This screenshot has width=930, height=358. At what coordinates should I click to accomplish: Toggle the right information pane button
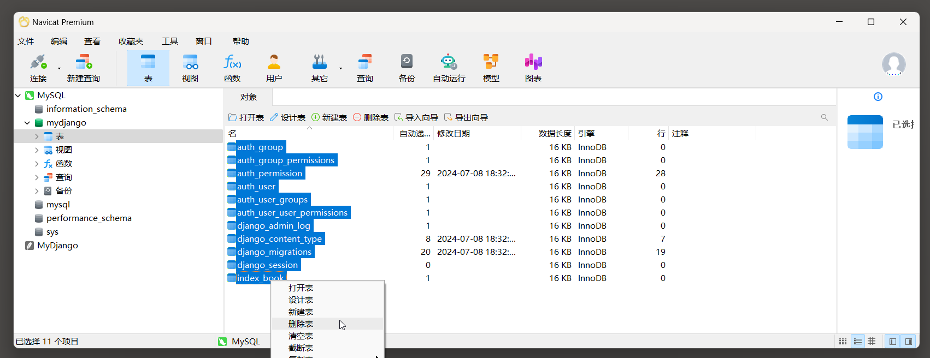point(908,341)
